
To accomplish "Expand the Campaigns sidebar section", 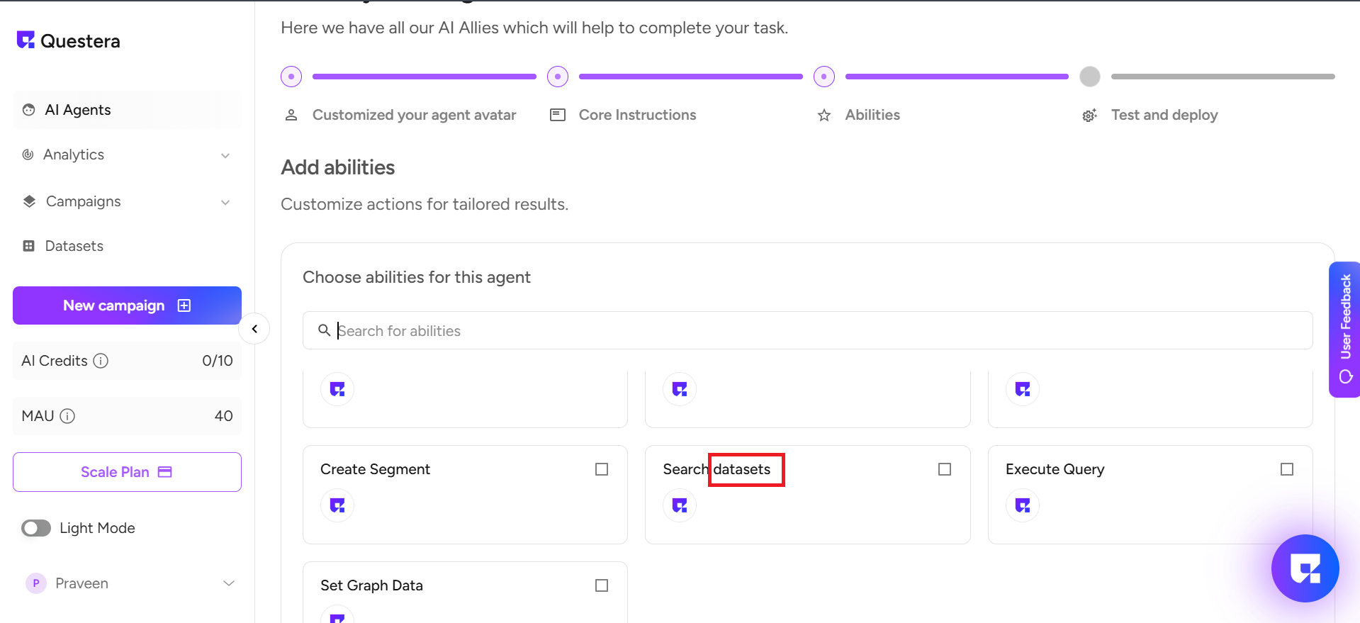I will tap(127, 201).
